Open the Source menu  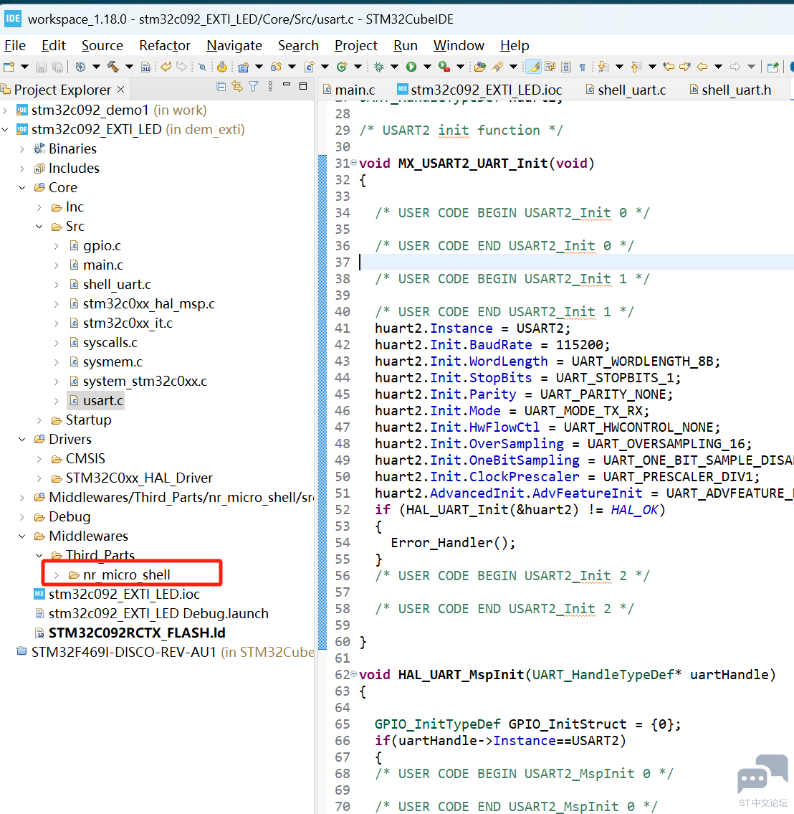(102, 46)
